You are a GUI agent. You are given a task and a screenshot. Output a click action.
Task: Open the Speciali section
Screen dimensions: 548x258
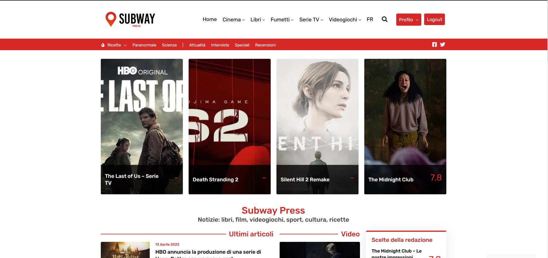[242, 45]
